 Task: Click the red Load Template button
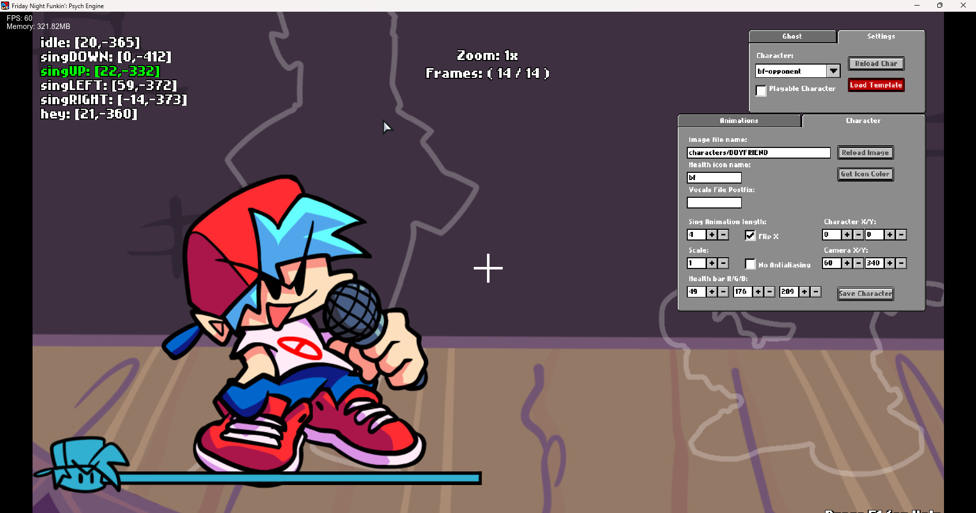pyautogui.click(x=876, y=85)
